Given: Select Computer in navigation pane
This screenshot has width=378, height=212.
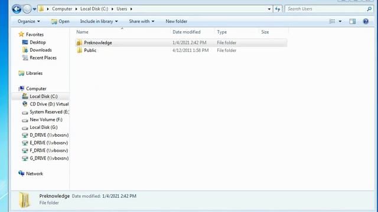Looking at the screenshot, I should pyautogui.click(x=36, y=89).
